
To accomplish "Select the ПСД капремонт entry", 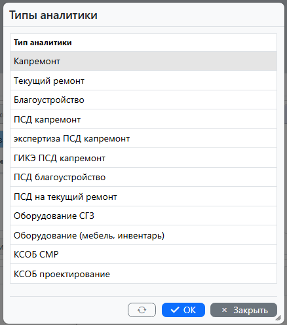I will tap(143, 119).
